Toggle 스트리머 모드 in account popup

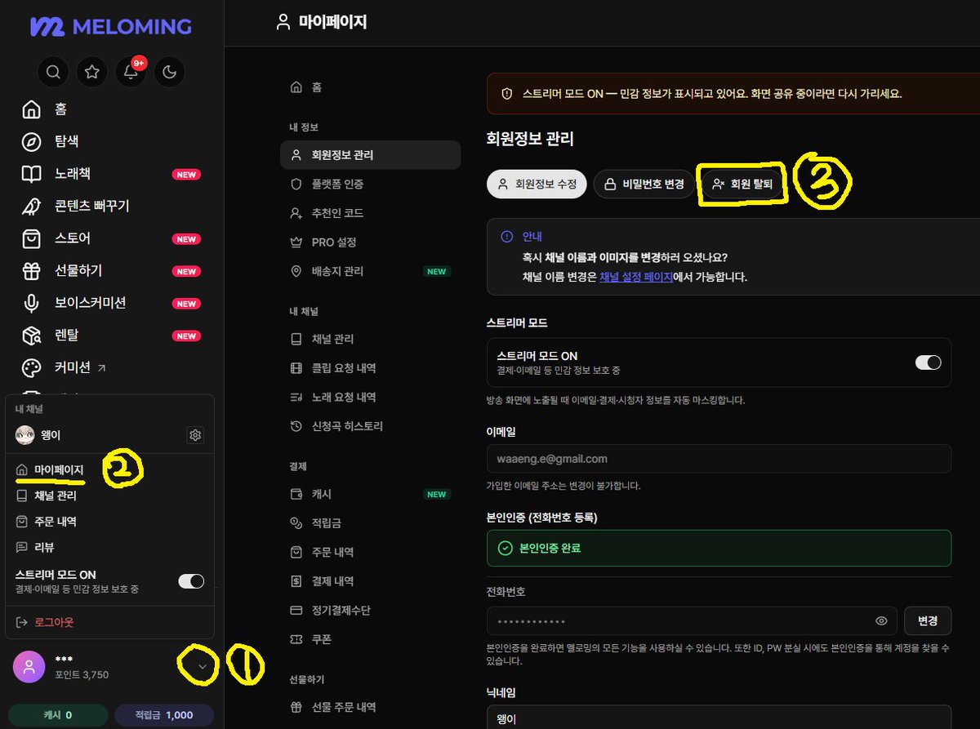click(191, 580)
